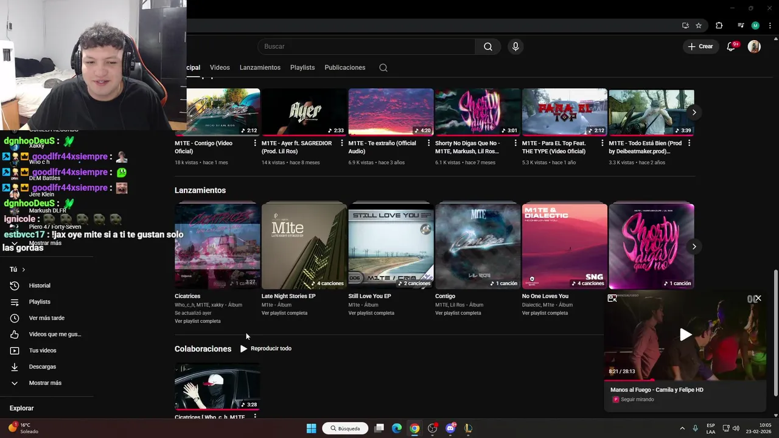Open Ver más tarde in the sidebar

point(46,318)
